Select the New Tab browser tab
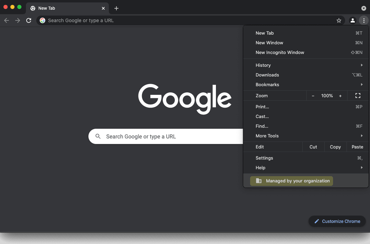Viewport: 370px width, 244px height. (67, 8)
